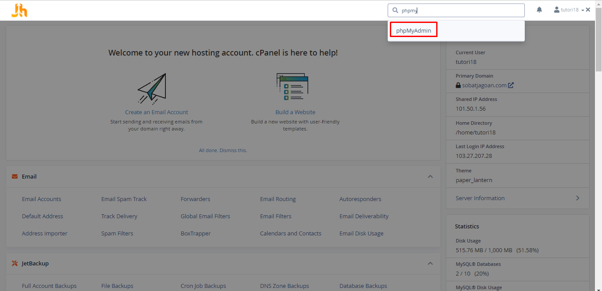This screenshot has height=291, width=602.
Task: Click the padlock icon beside the primary domain
Action: tap(459, 85)
